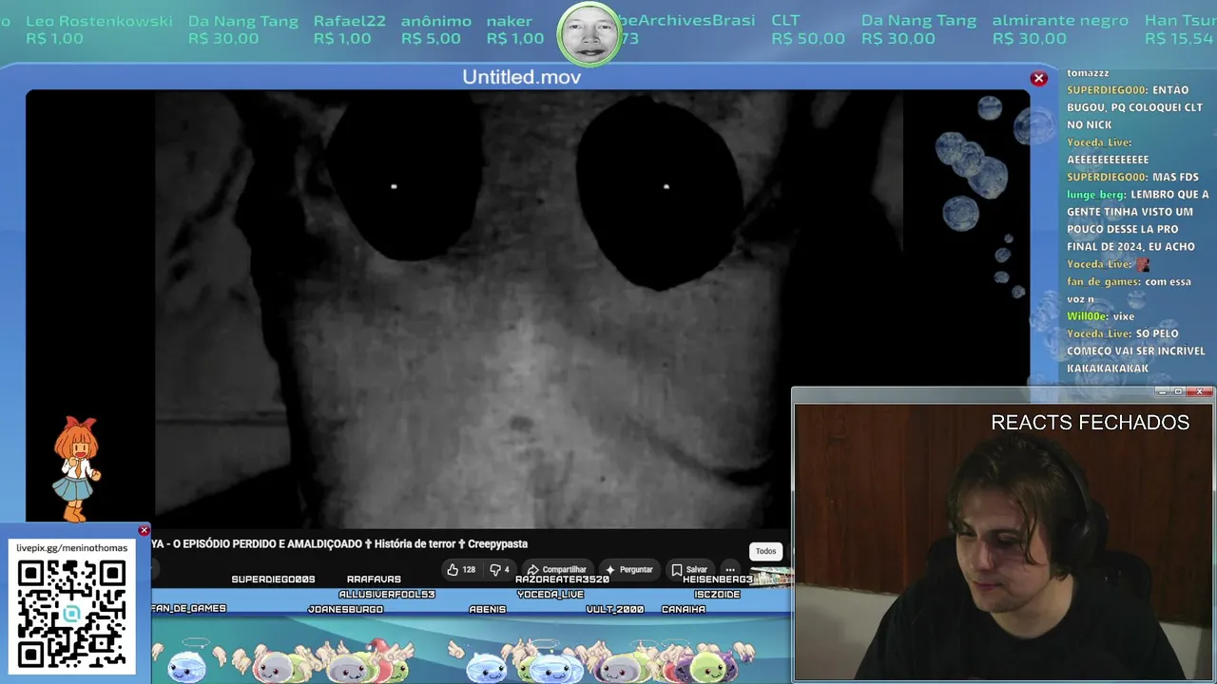Screen dimensions: 1217x684
Task: Click the SUPERDIEGO005 name tag
Action: point(273,579)
